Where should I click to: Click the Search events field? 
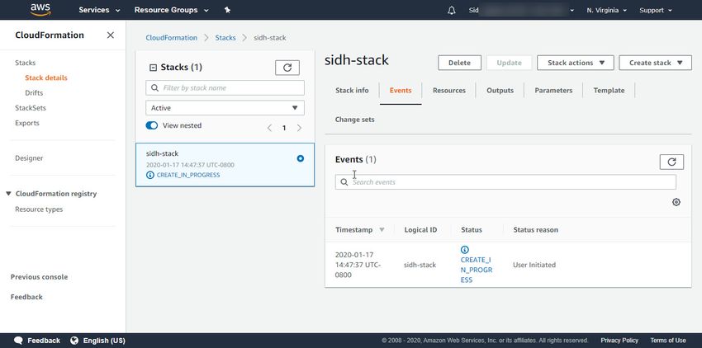pyautogui.click(x=505, y=182)
